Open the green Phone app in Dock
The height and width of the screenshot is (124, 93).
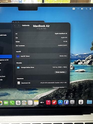pos(12,103)
